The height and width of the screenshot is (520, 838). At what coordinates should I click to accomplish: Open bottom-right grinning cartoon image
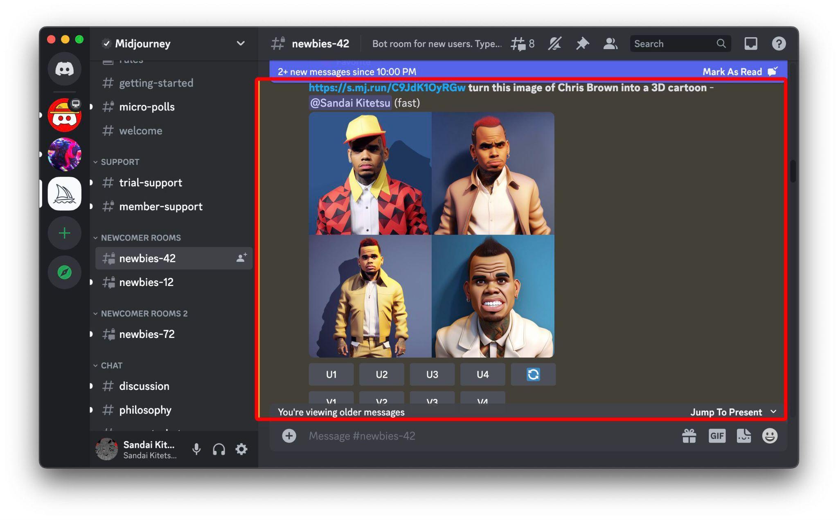click(493, 296)
